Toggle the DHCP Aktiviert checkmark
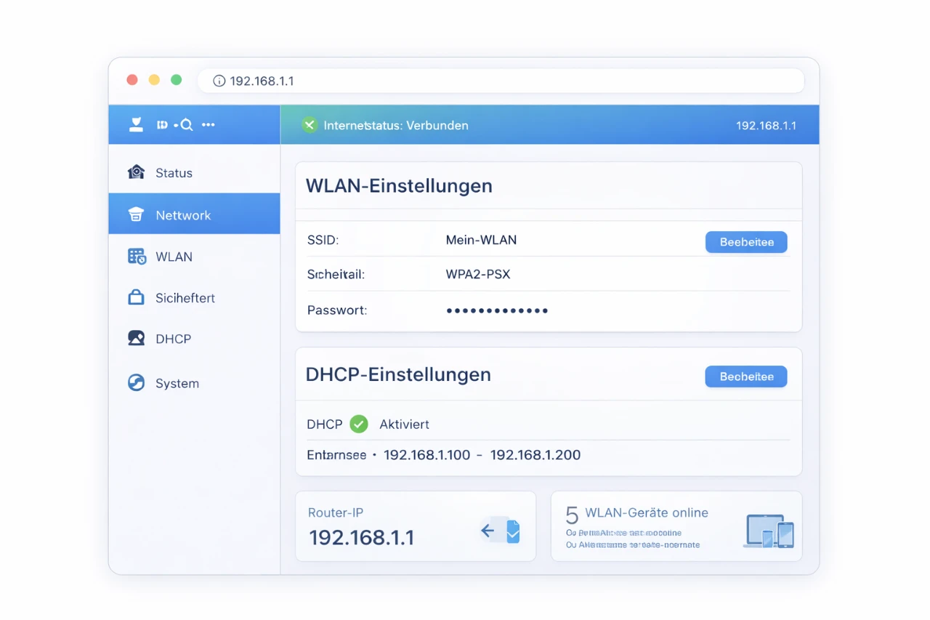The height and width of the screenshot is (620, 930). pyautogui.click(x=358, y=424)
